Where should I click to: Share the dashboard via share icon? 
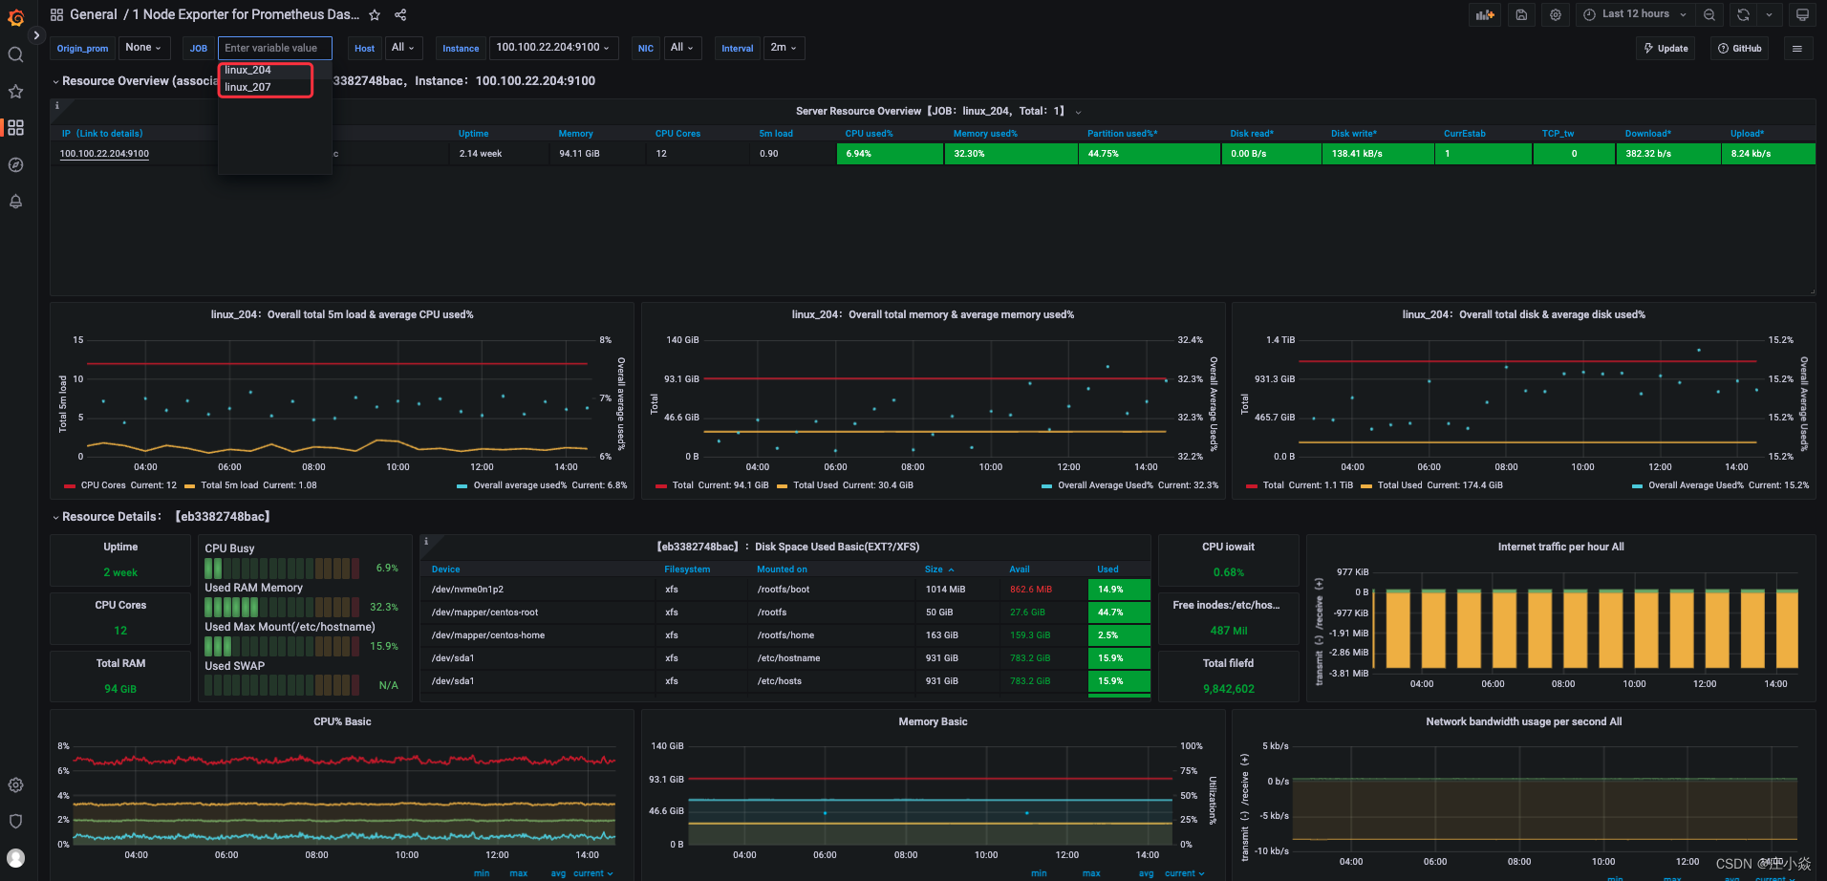[400, 15]
